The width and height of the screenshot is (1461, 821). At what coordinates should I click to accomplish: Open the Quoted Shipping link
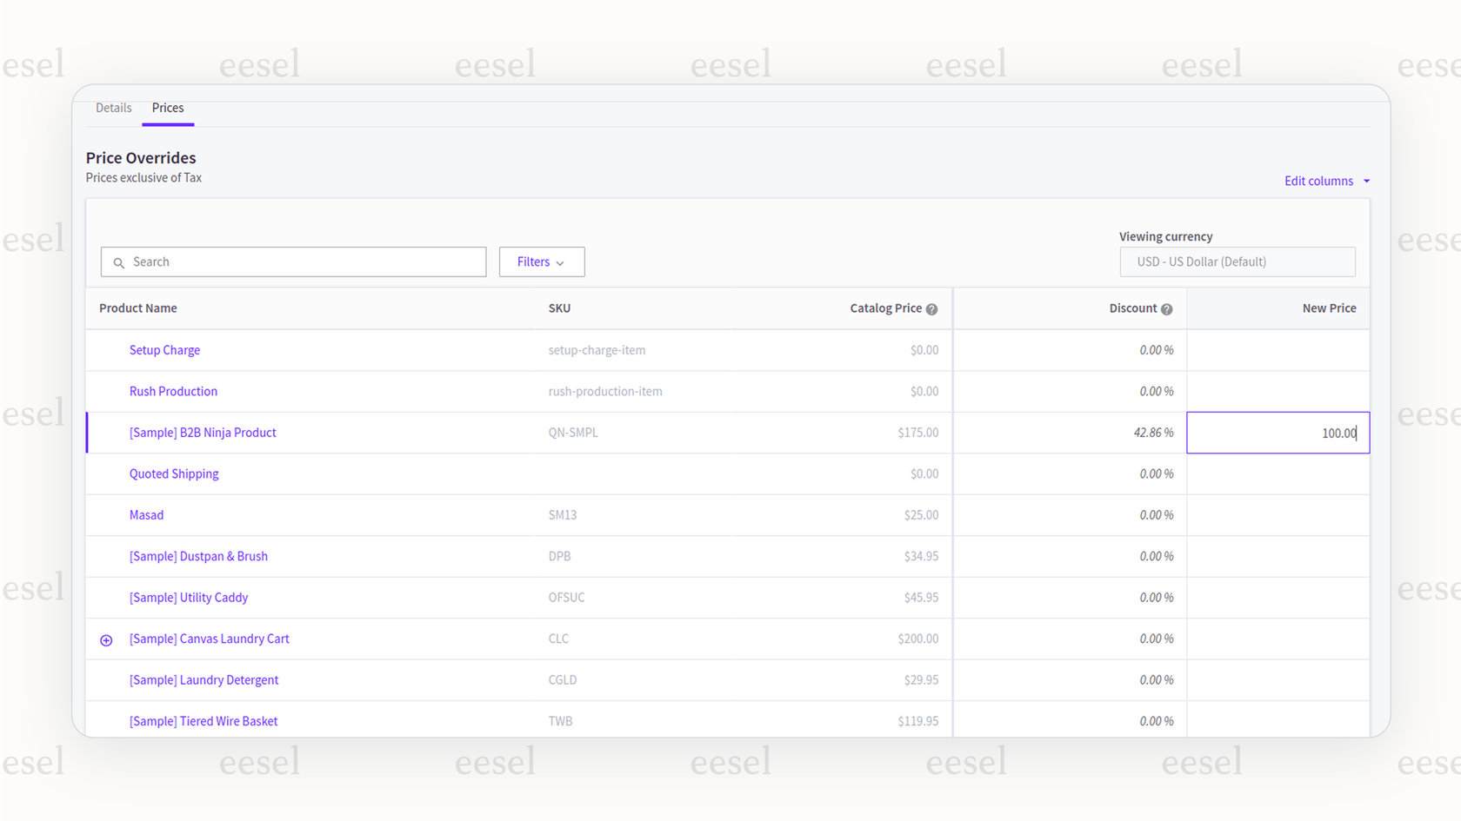pyautogui.click(x=174, y=473)
